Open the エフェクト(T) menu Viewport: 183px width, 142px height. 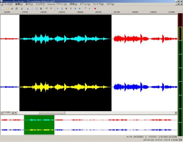(x=40, y=4)
